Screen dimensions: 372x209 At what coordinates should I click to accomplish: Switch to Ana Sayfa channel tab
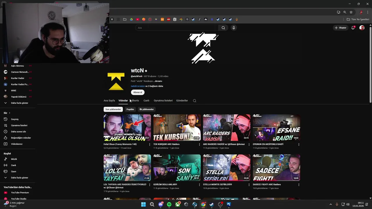click(109, 101)
